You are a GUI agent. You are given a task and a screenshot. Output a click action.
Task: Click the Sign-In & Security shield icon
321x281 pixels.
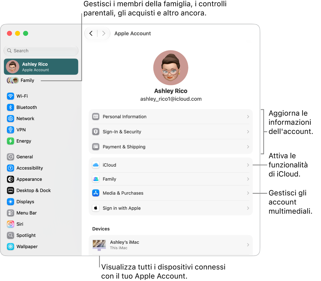point(96,131)
